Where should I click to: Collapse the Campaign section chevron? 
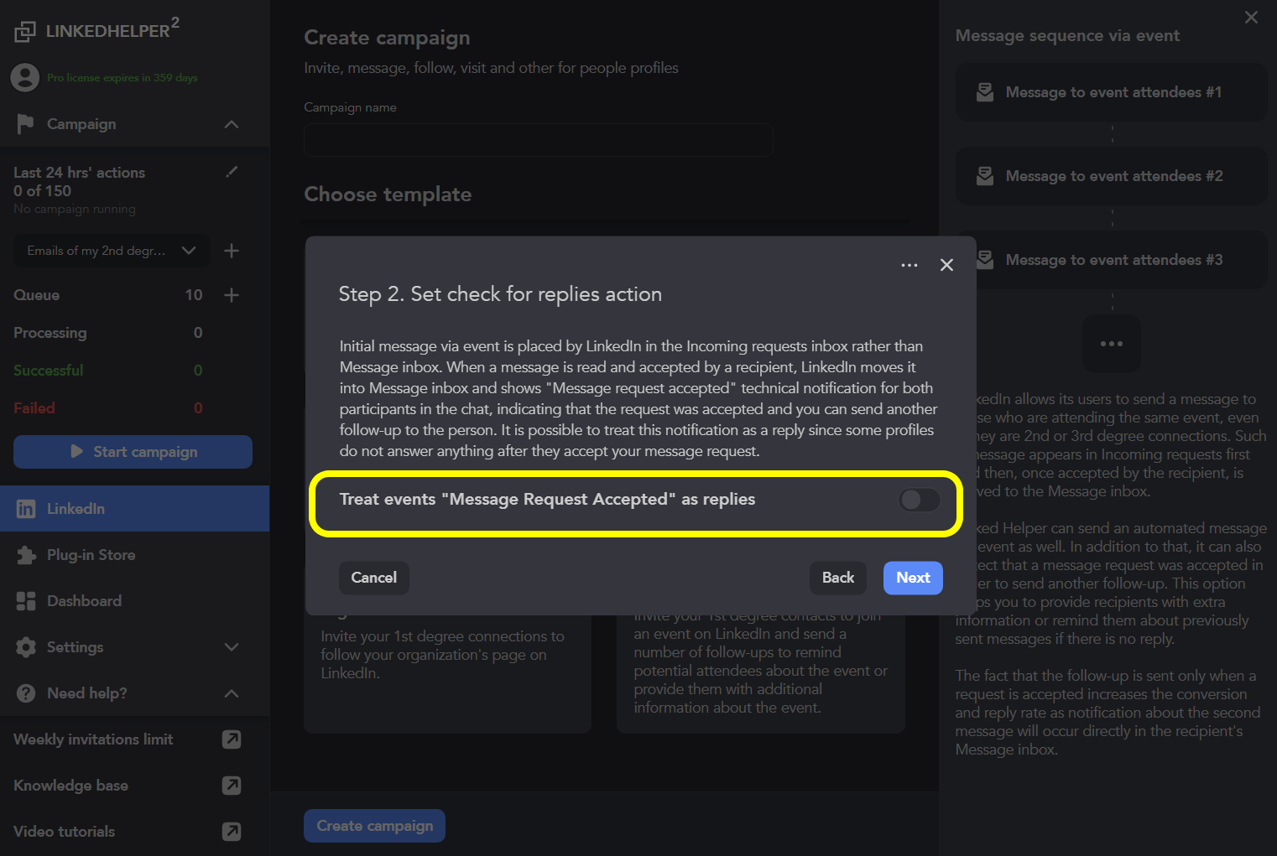tap(232, 124)
